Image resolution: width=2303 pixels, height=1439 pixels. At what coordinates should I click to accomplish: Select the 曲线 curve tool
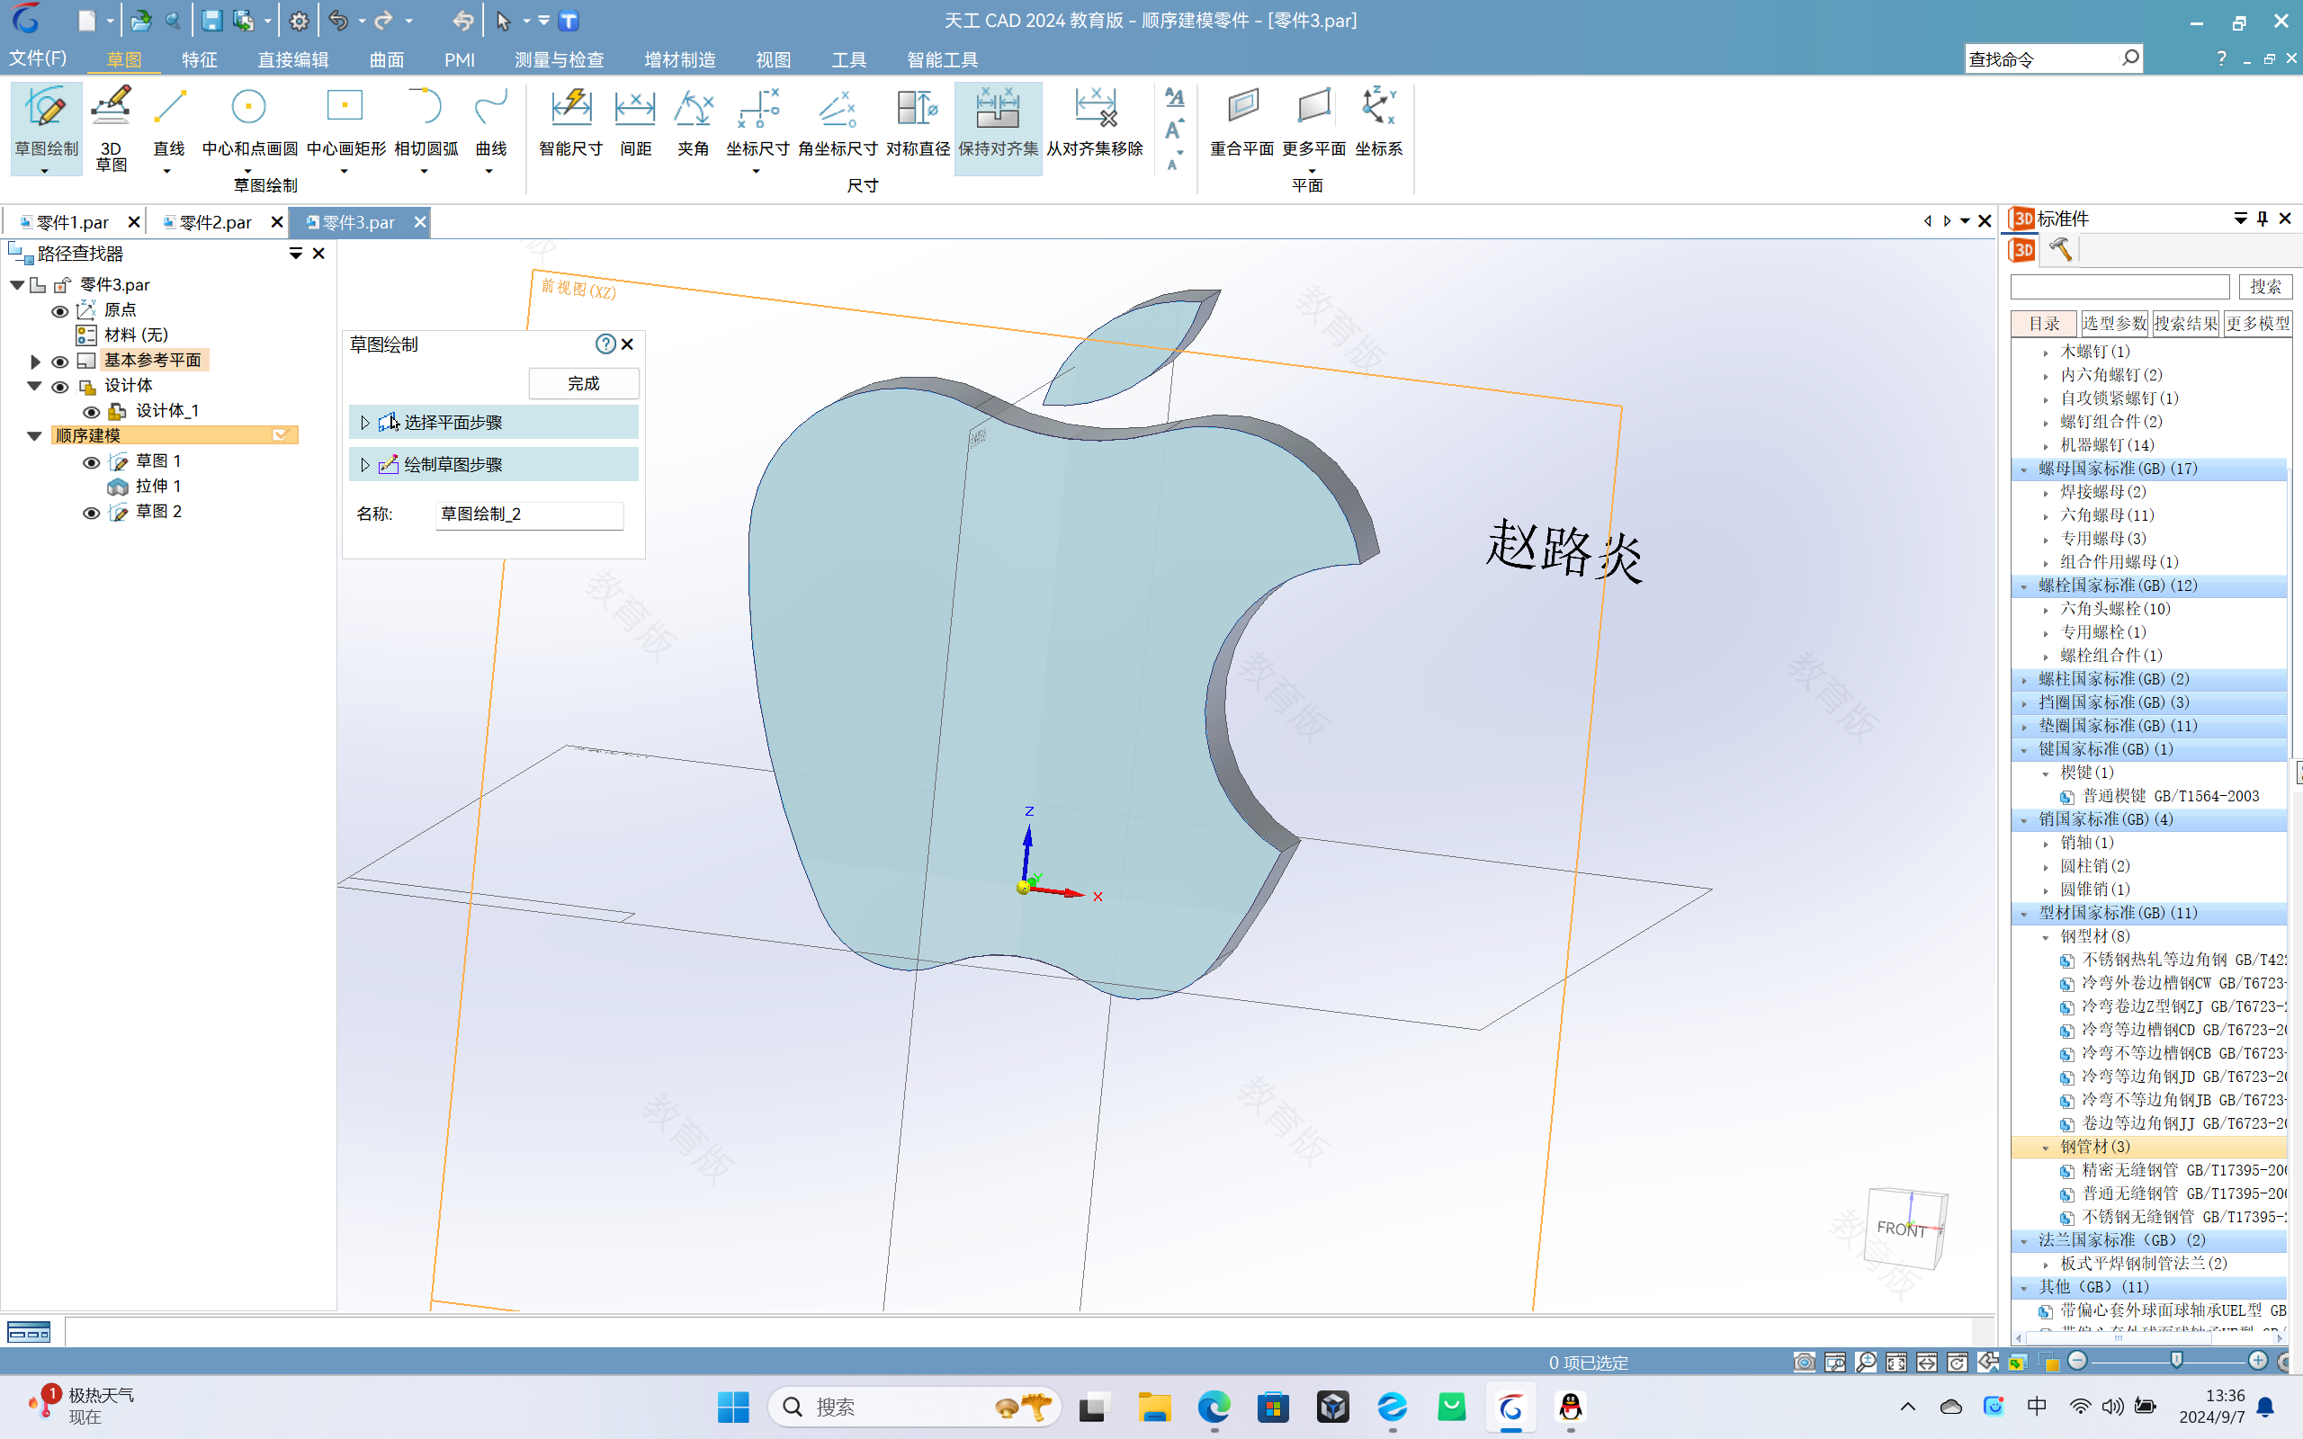(x=491, y=127)
